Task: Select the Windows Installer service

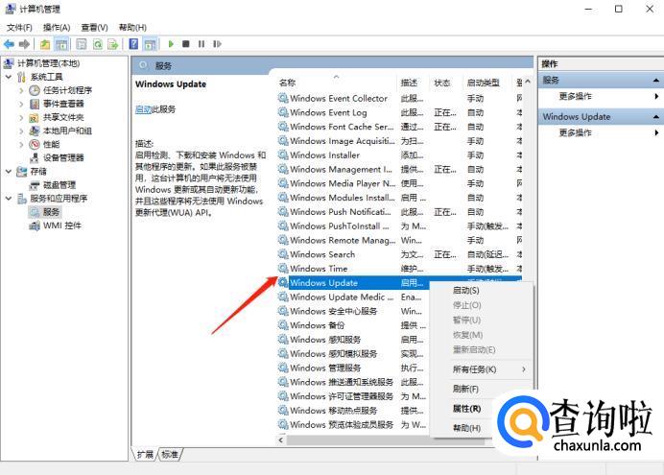Action: (324, 155)
